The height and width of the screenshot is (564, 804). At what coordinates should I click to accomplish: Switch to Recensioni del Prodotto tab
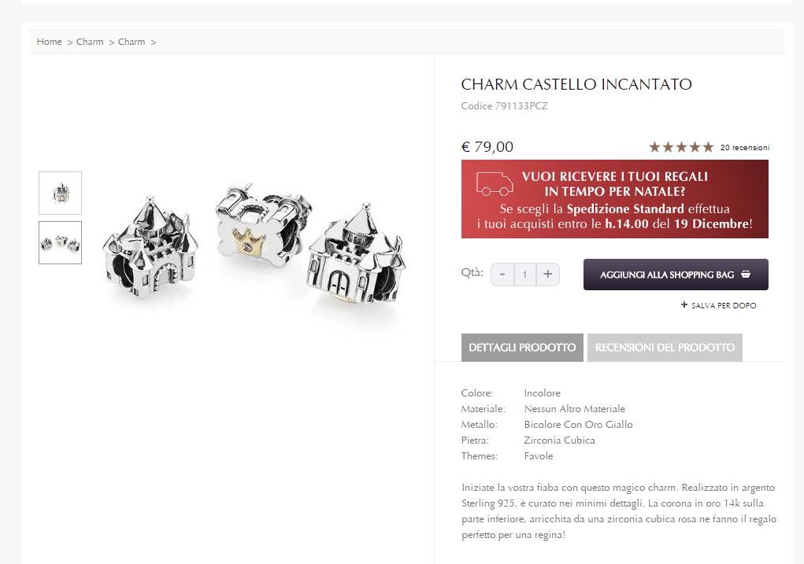(x=665, y=348)
